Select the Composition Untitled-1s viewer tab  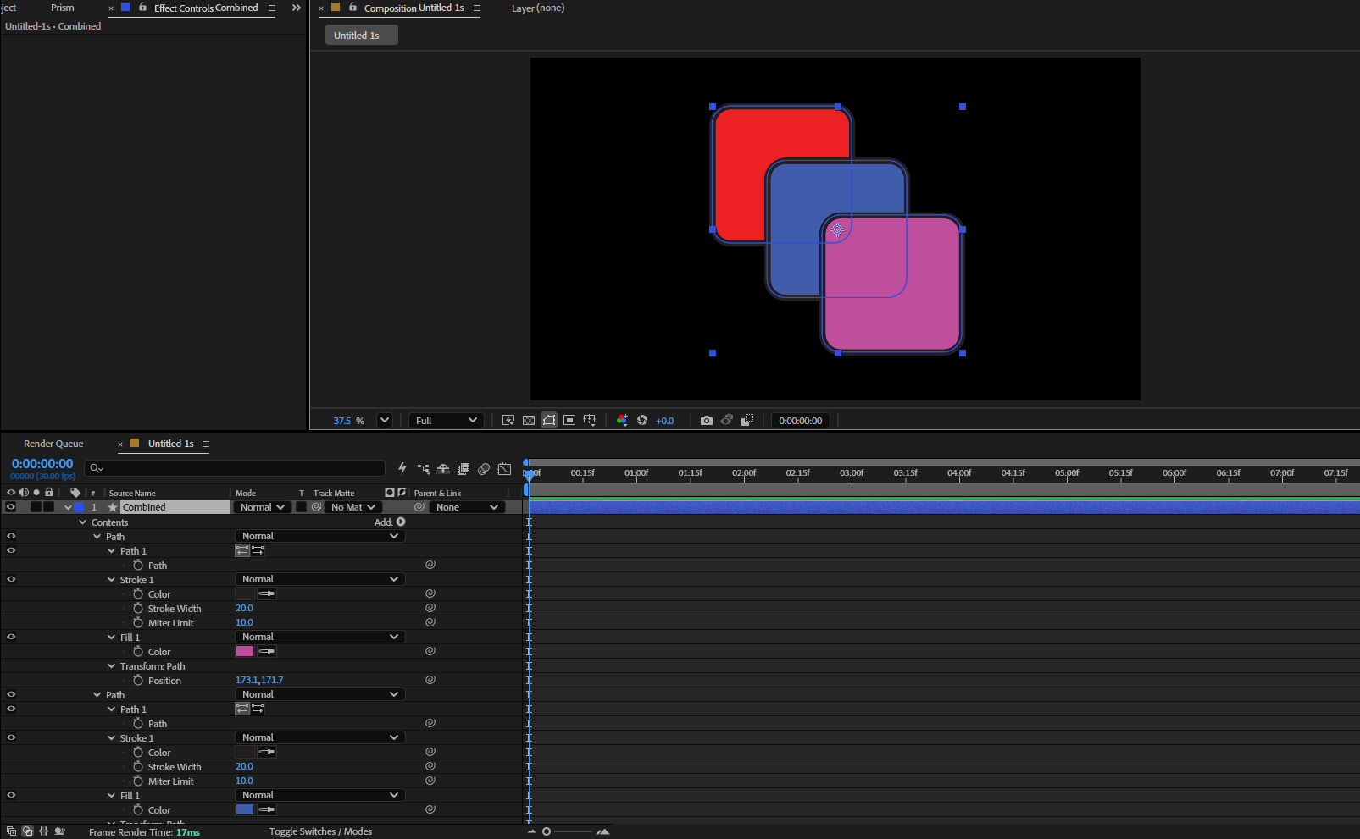(414, 8)
